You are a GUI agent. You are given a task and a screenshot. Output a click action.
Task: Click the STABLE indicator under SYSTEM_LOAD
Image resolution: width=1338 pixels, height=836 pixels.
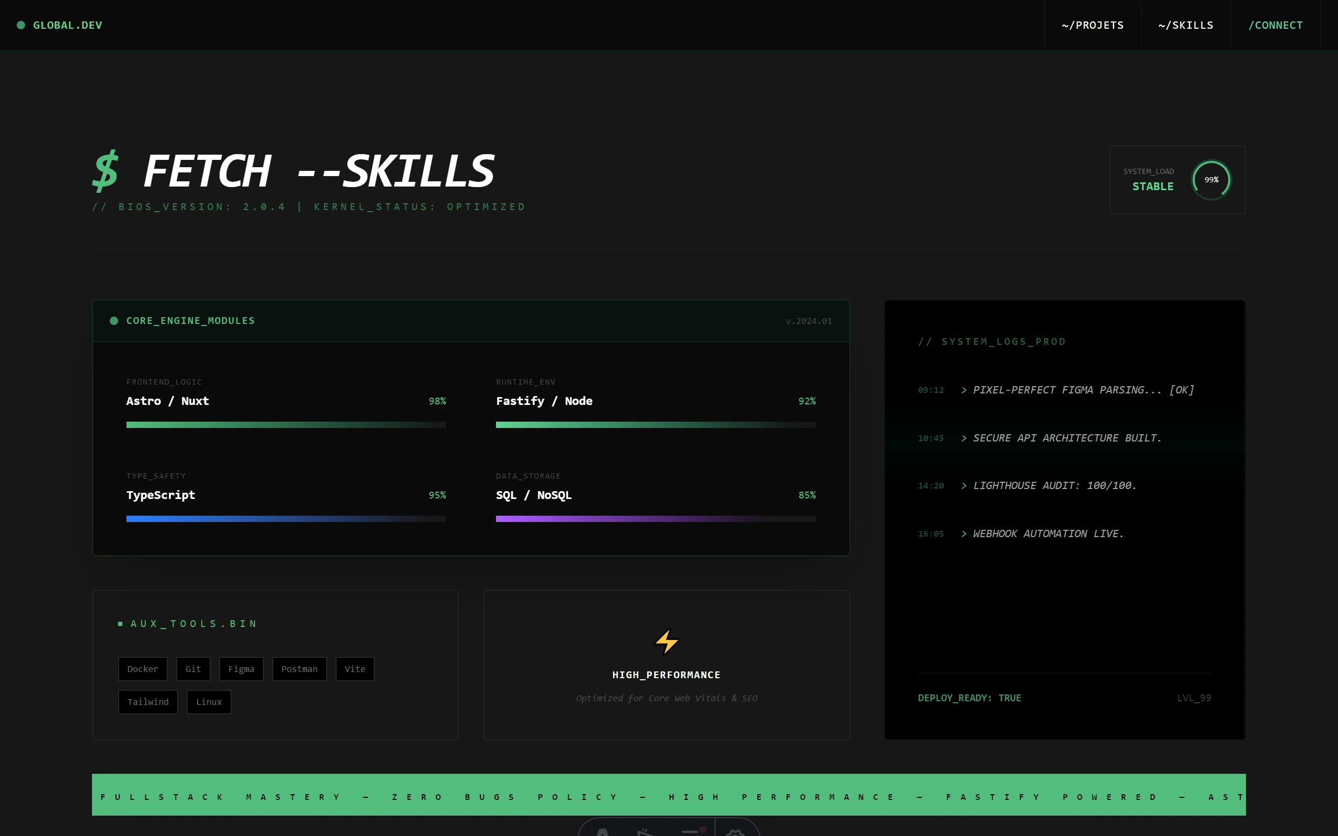[1153, 187]
